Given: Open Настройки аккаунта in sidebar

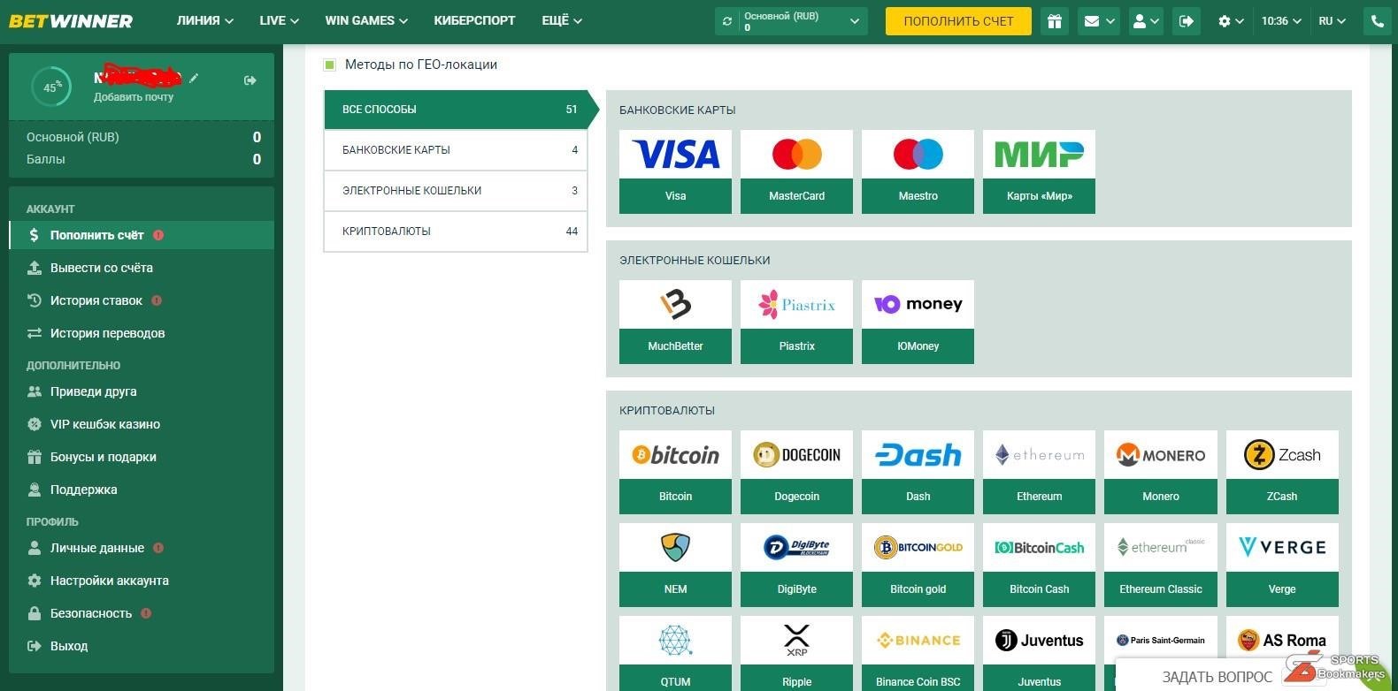Looking at the screenshot, I should (142, 581).
